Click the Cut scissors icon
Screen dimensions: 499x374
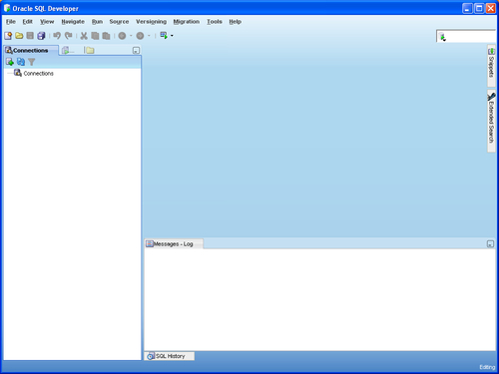pyautogui.click(x=84, y=36)
